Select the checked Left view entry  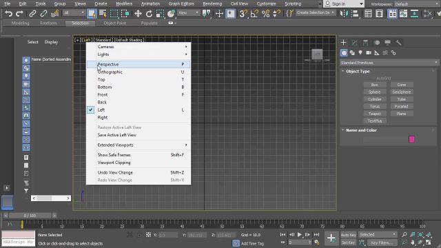point(138,110)
